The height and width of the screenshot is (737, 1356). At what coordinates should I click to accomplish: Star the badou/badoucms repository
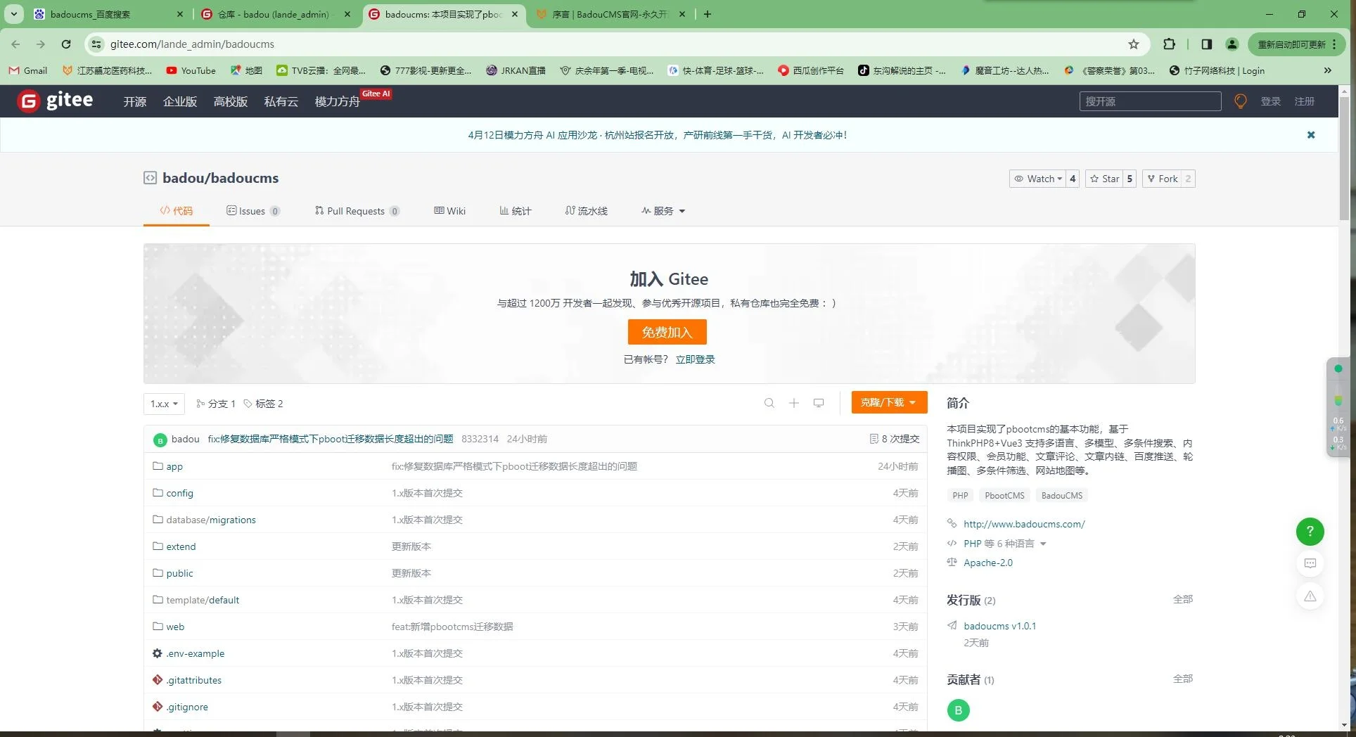(x=1104, y=178)
